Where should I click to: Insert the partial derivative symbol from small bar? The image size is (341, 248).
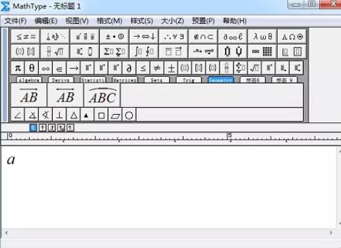(x=129, y=68)
